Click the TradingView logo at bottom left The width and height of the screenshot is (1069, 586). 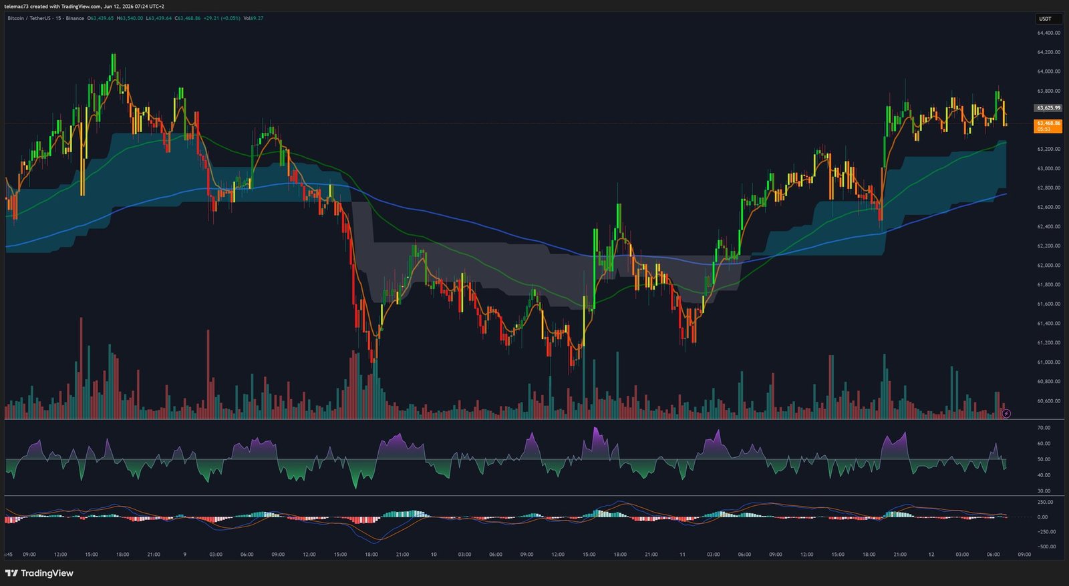pyautogui.click(x=39, y=573)
